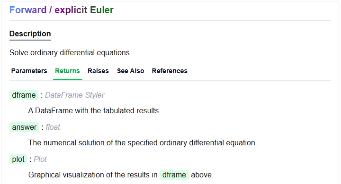Click the word Euler in the title

(x=102, y=10)
